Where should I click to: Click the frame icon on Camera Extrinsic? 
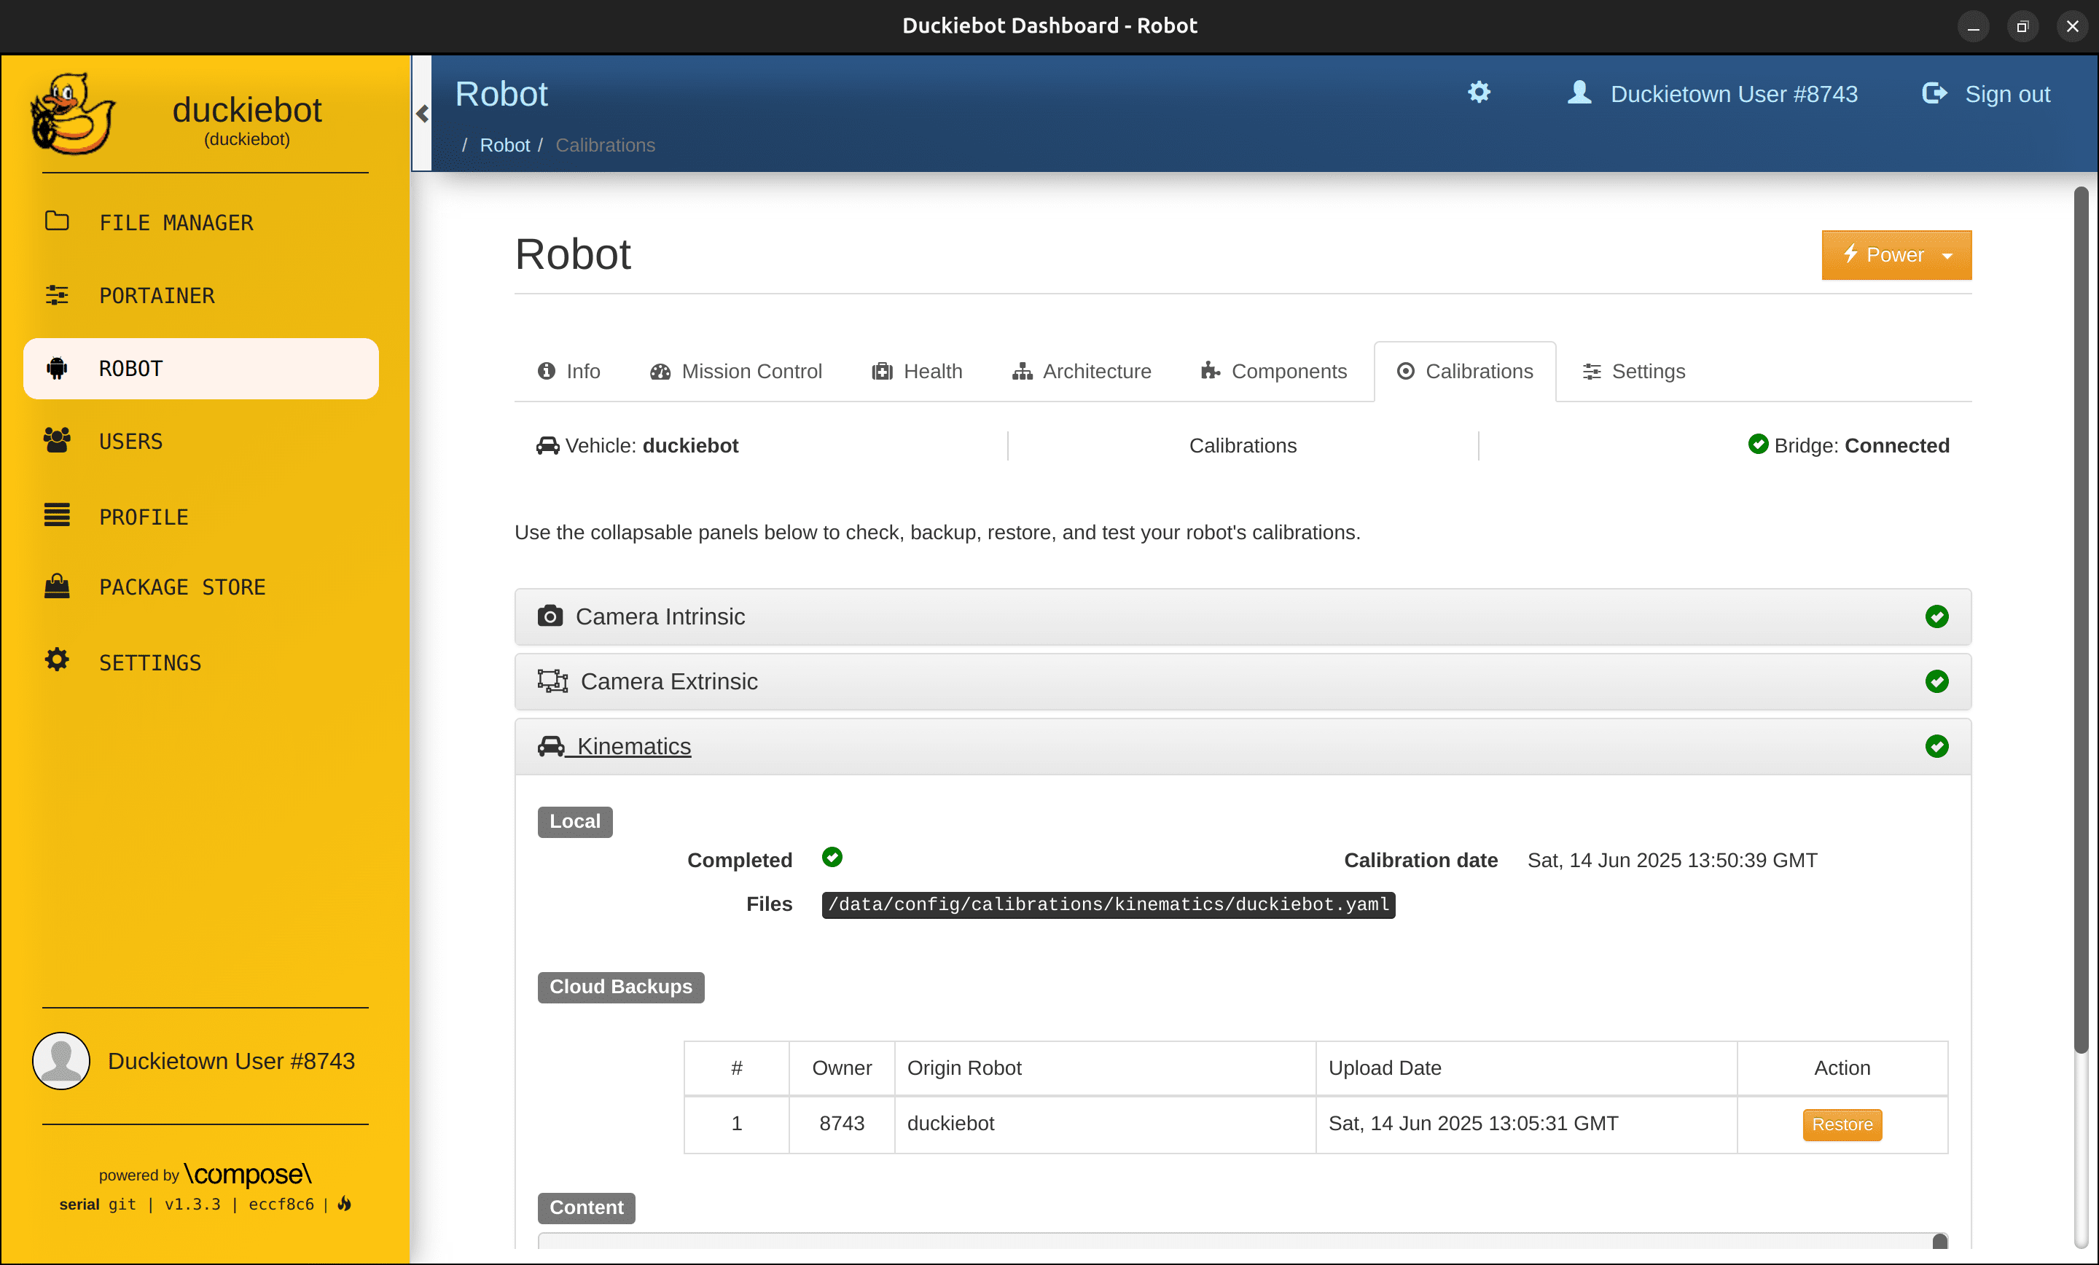point(552,681)
